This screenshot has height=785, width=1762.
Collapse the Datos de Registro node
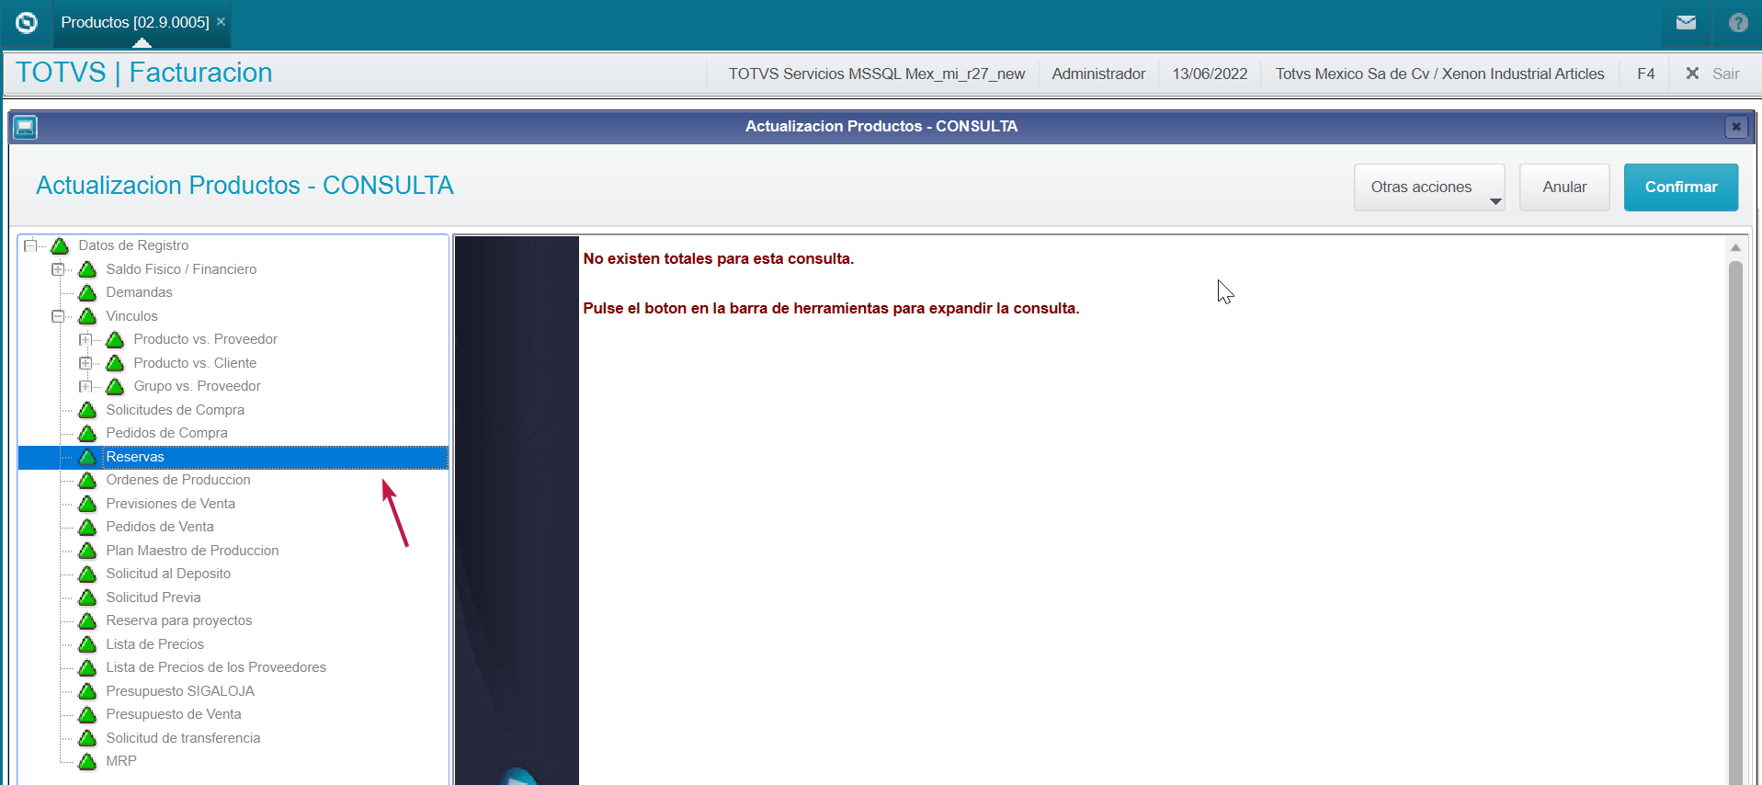coord(30,245)
